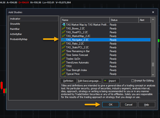This screenshot has width=160, height=118.
Task: Click the icon beside TAS_Ratio_2.2C
Action: click(x=64, y=44)
